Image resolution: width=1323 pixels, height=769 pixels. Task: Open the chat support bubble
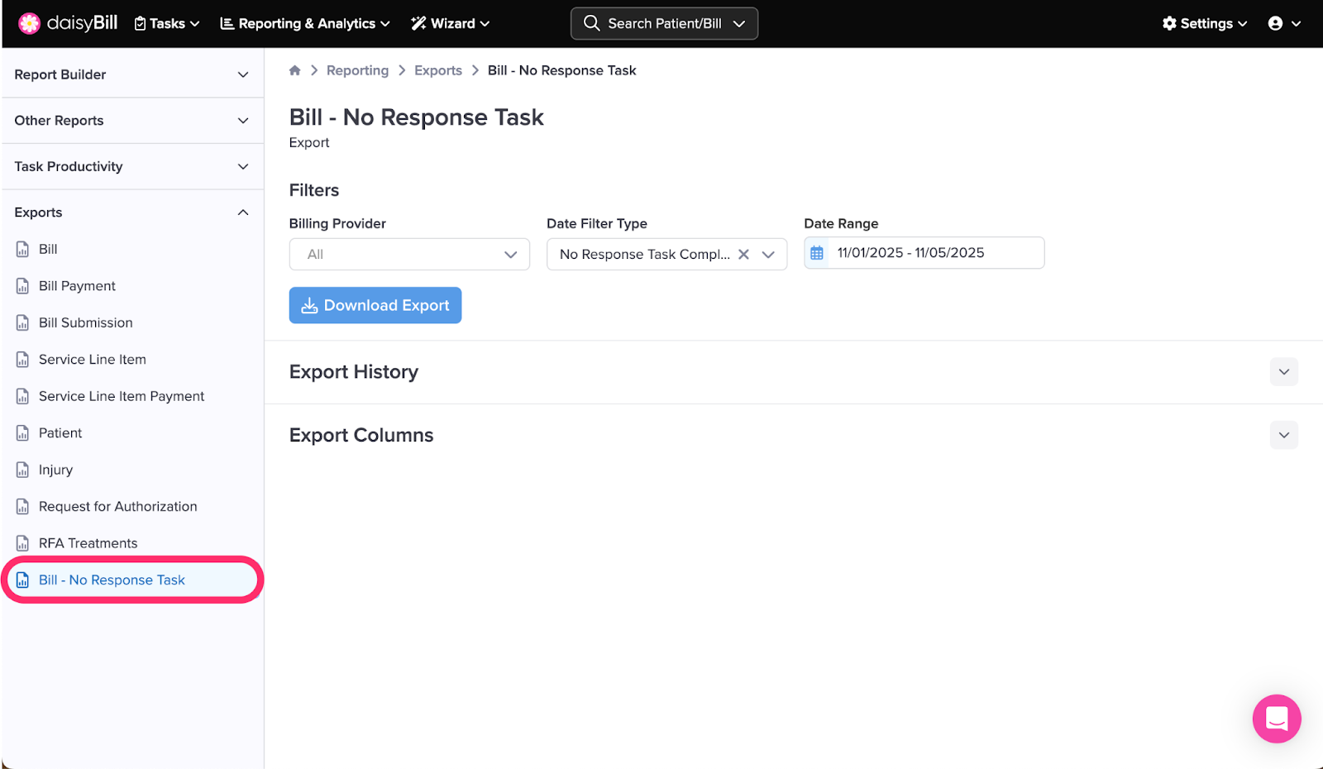click(x=1276, y=719)
